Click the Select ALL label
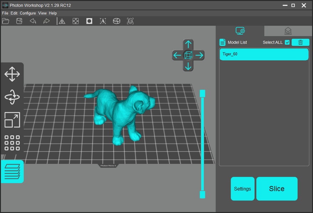 [x=273, y=42]
